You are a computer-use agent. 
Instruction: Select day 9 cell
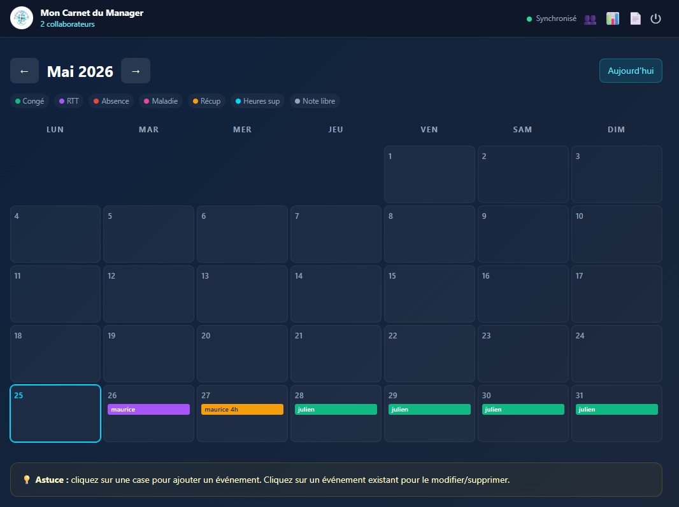point(523,234)
